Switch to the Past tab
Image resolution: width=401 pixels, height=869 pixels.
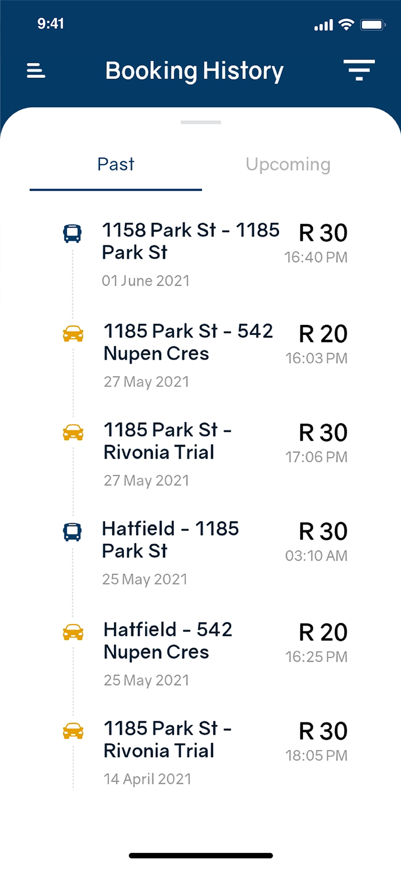tap(115, 164)
